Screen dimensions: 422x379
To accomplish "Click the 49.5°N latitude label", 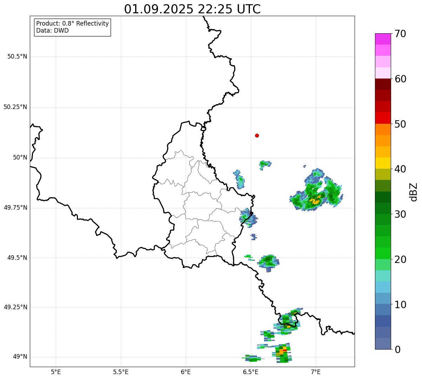I will 17,258.
